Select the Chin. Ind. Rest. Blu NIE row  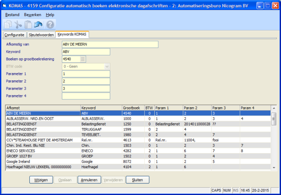coord(138,146)
